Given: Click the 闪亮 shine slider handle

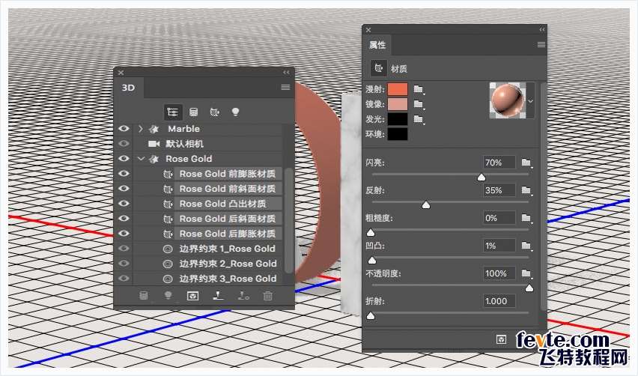Looking at the screenshot, I should point(481,177).
